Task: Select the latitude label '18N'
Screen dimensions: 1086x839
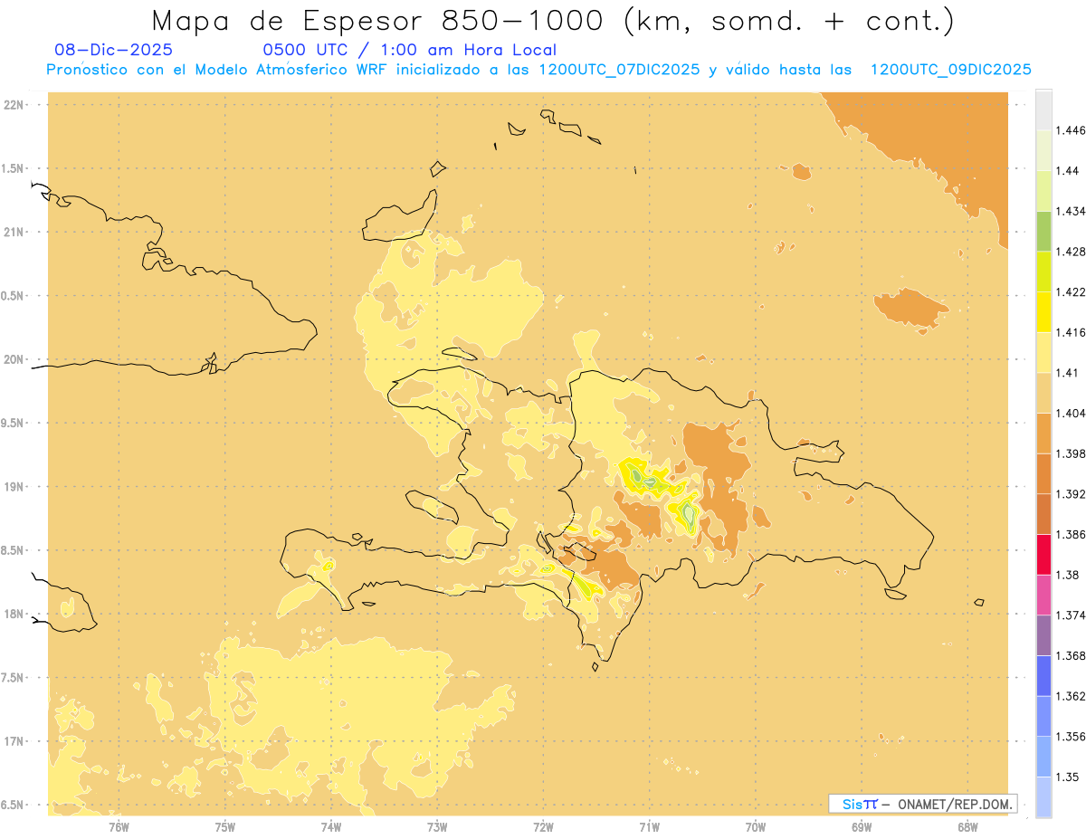Action: pos(15,614)
